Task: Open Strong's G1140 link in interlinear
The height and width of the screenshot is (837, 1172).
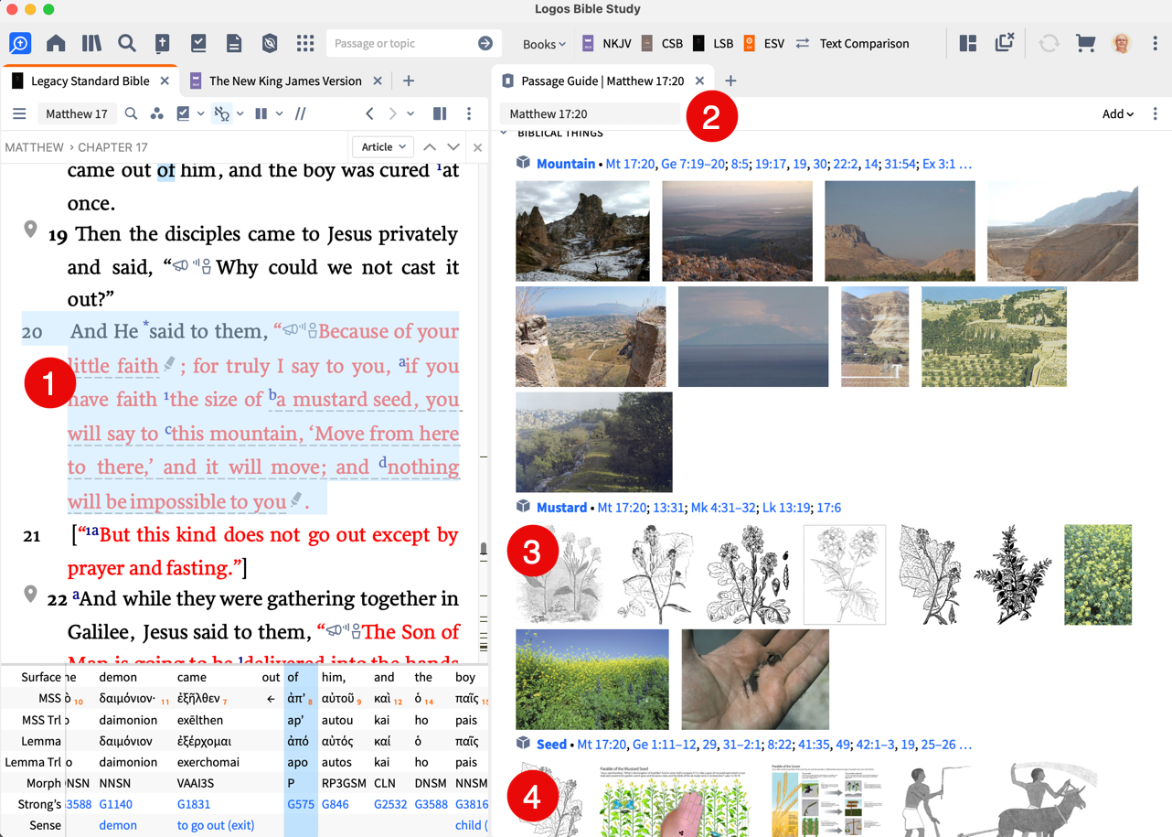Action: [x=116, y=804]
